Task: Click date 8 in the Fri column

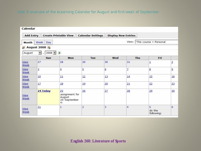Action: click(150, 69)
